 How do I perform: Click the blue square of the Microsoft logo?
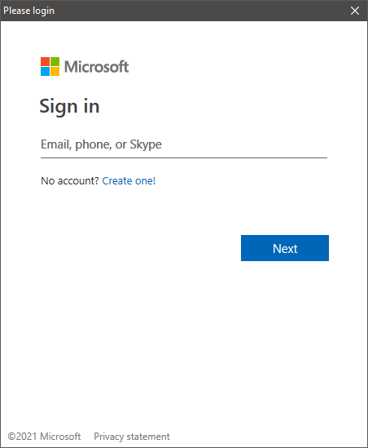45,72
